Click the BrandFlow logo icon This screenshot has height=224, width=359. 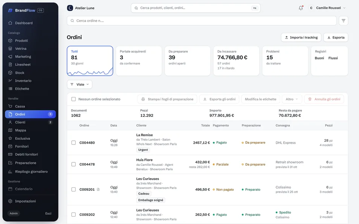[10, 10]
